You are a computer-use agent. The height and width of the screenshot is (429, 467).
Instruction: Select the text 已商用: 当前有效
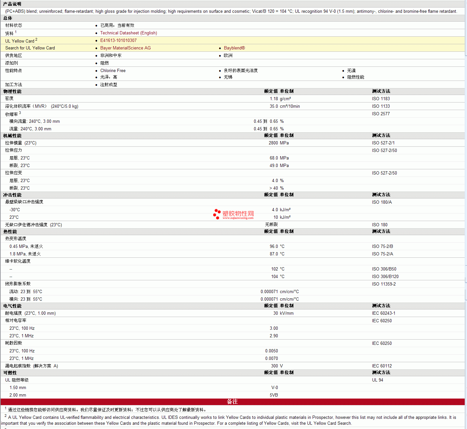[x=117, y=25]
